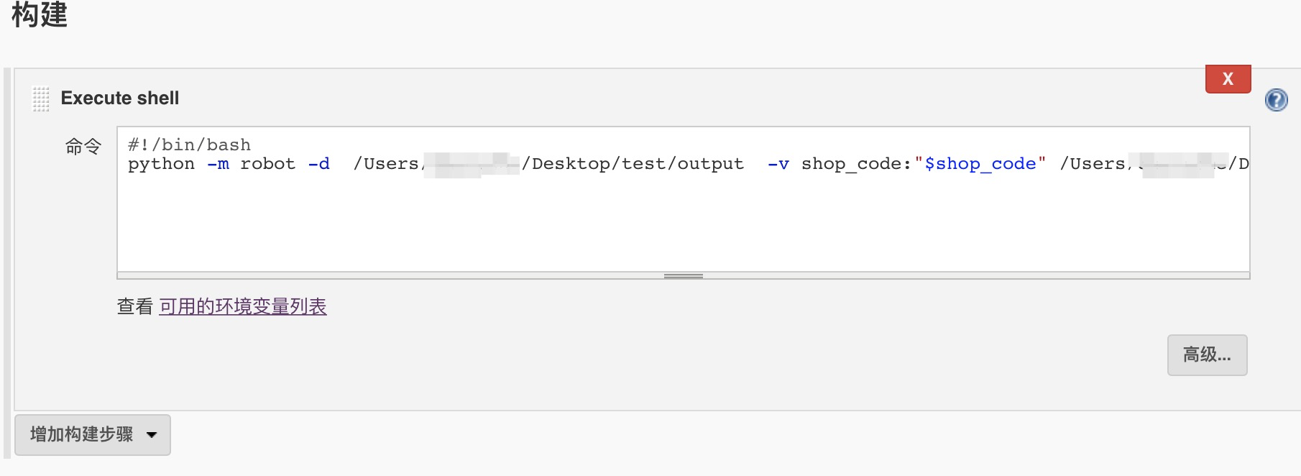Click the caret arrow on 增加构建步骤
Image resolution: width=1301 pixels, height=476 pixels.
point(152,435)
